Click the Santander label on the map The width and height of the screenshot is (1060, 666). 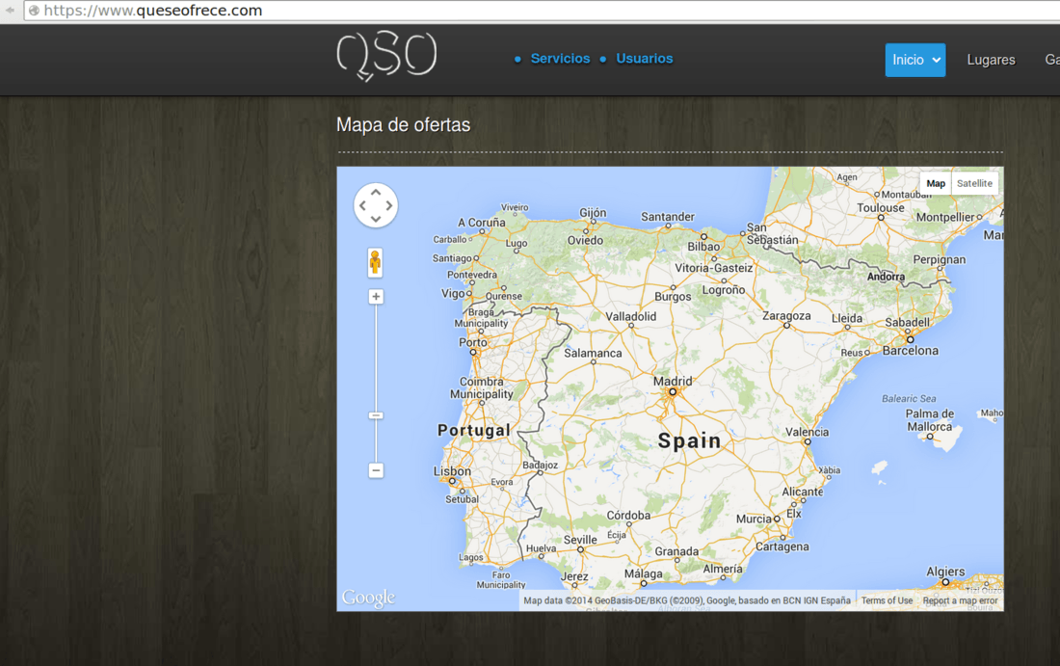pyautogui.click(x=668, y=217)
